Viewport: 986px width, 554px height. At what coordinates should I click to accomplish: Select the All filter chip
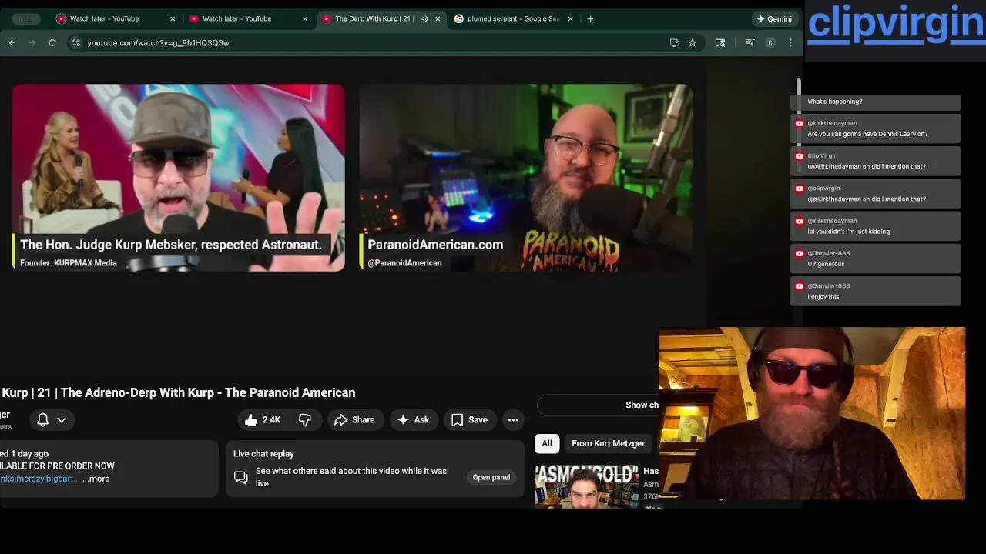coord(547,443)
